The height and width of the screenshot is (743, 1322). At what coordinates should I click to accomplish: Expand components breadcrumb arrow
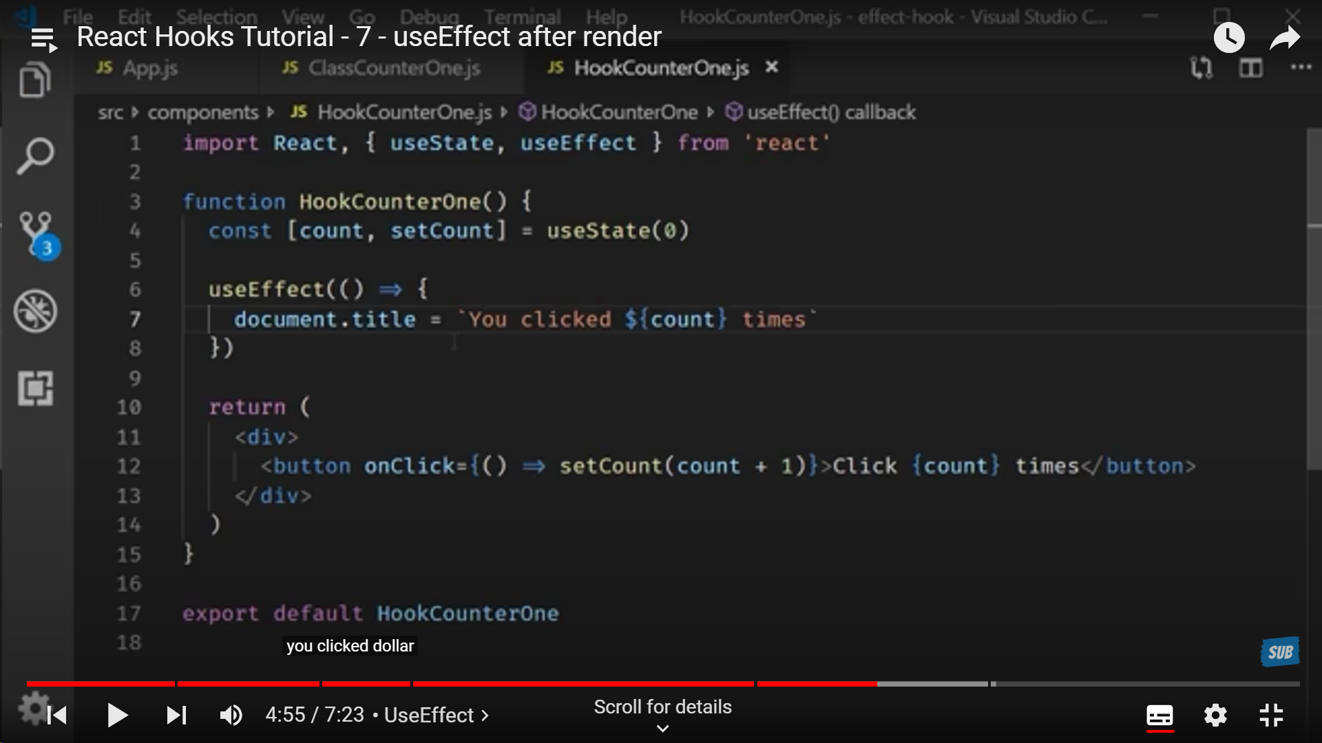click(x=271, y=112)
